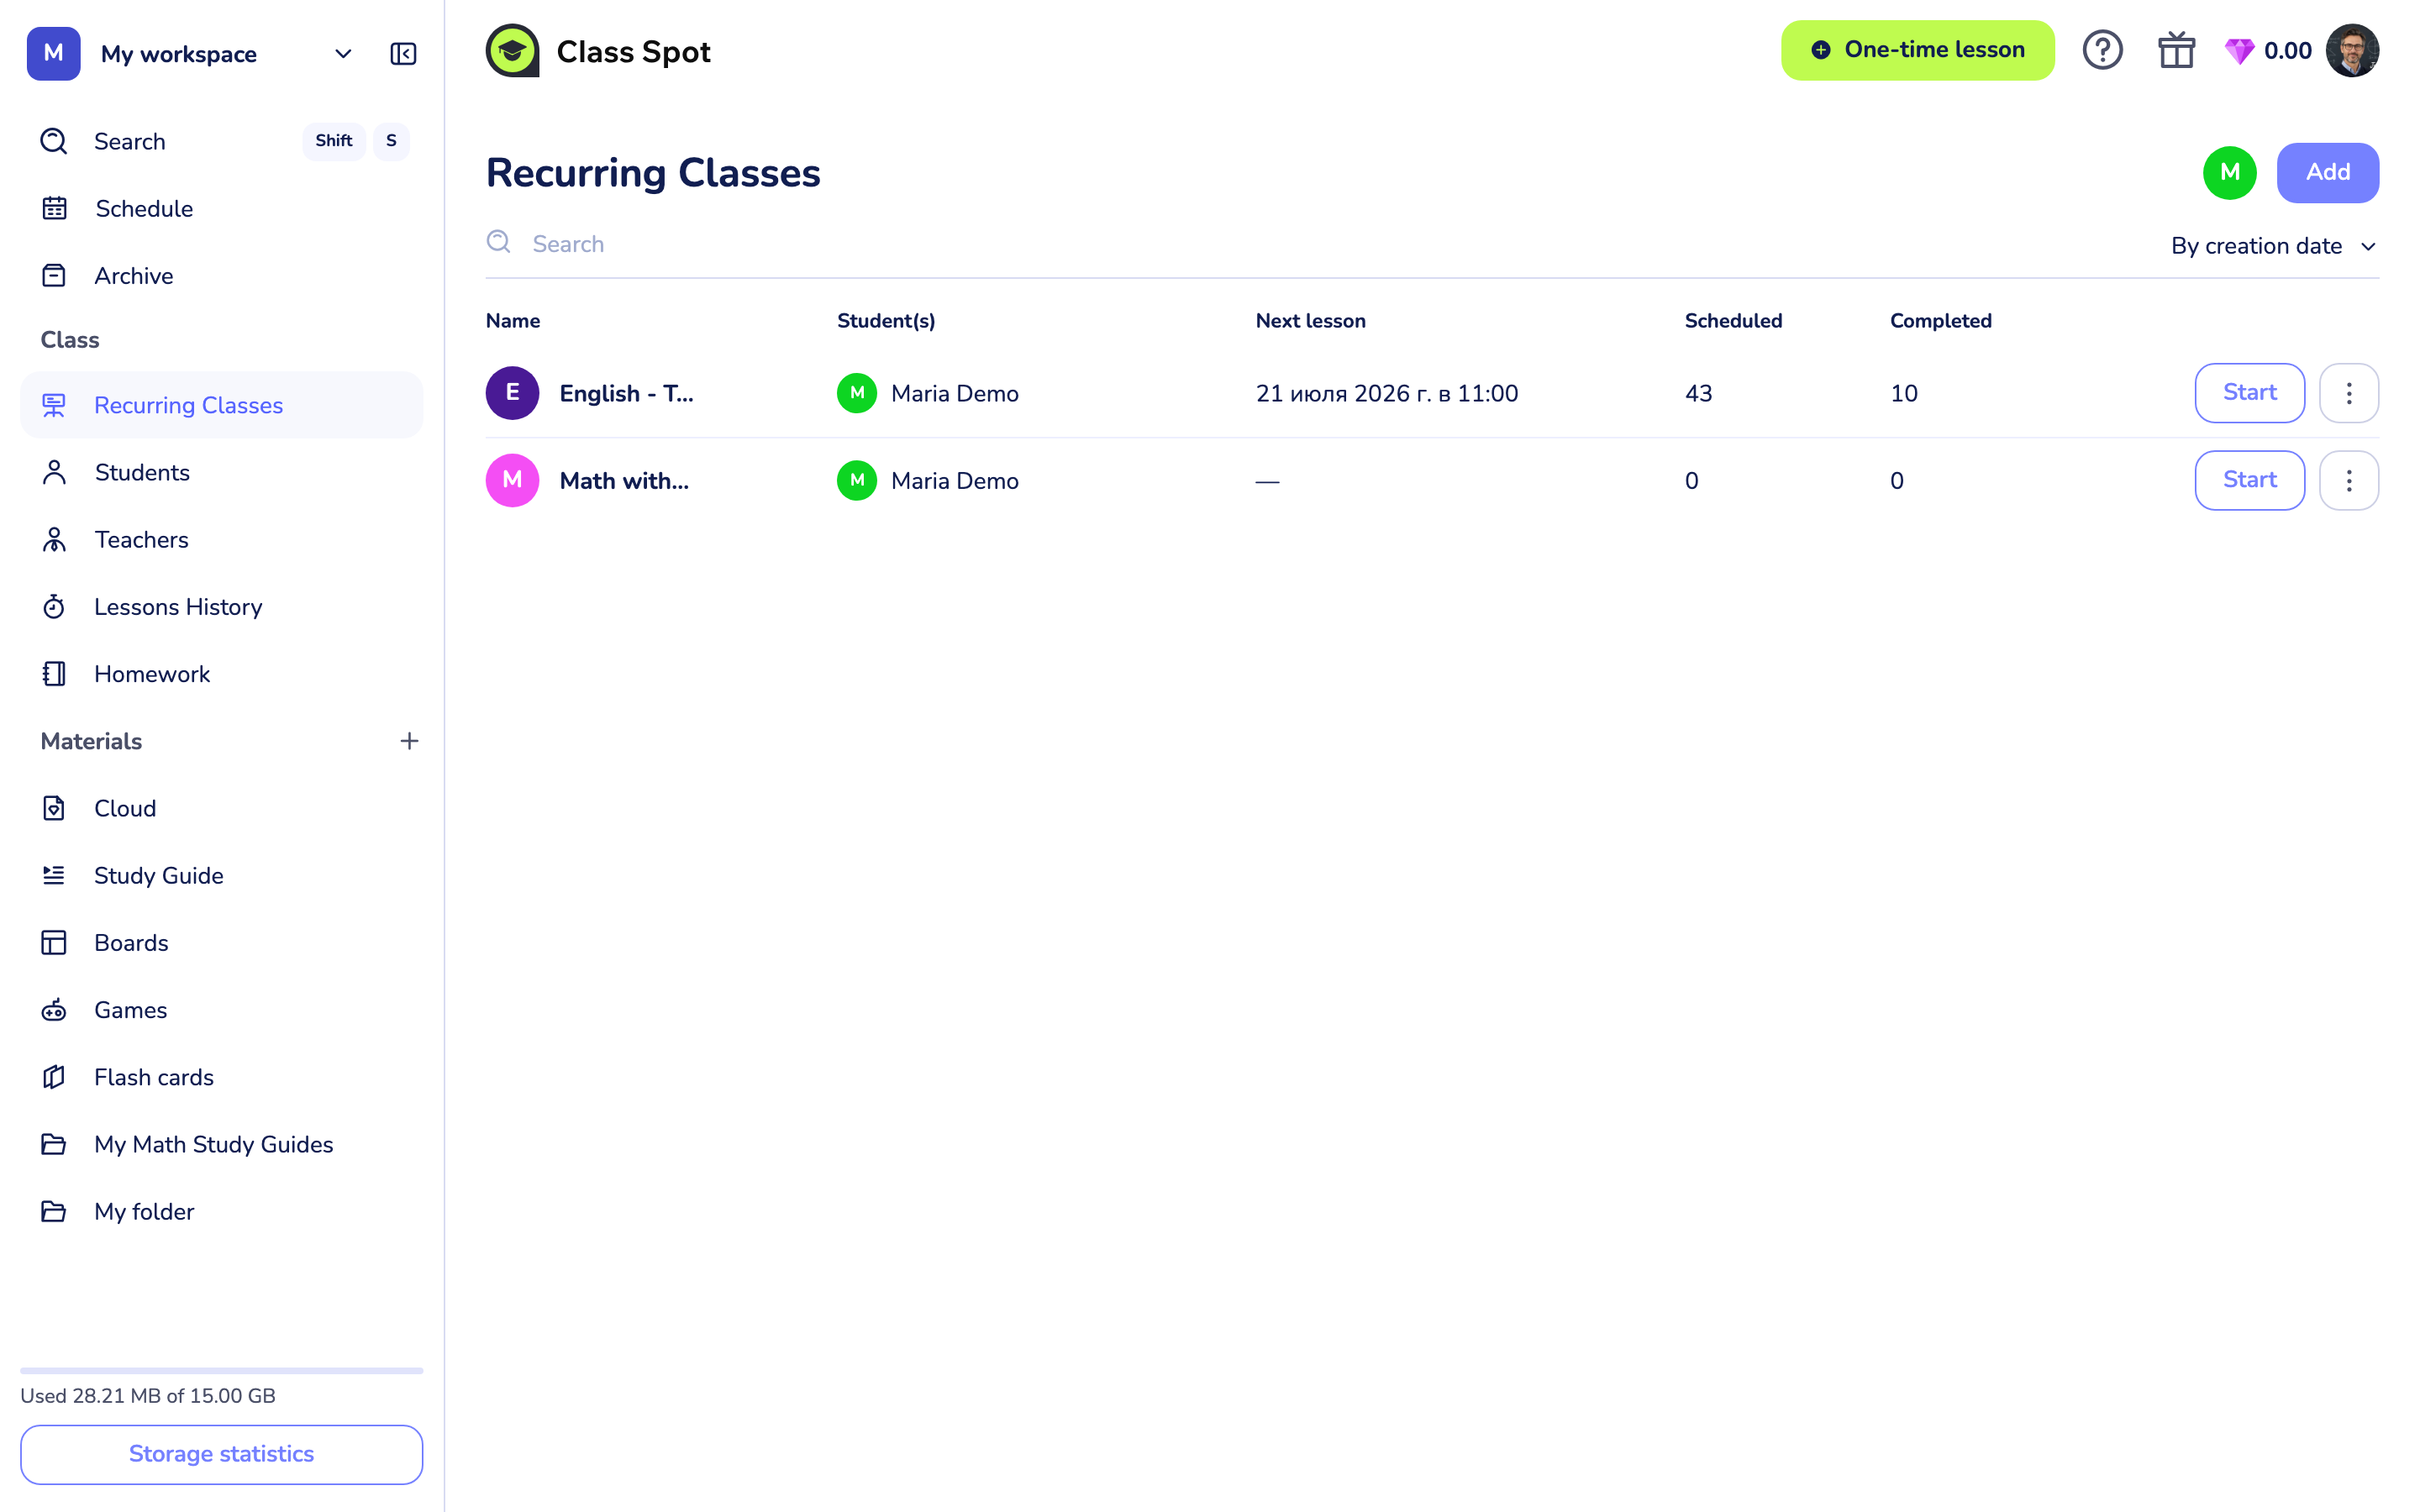Click the Lessons History stopwatch icon

pos(54,607)
